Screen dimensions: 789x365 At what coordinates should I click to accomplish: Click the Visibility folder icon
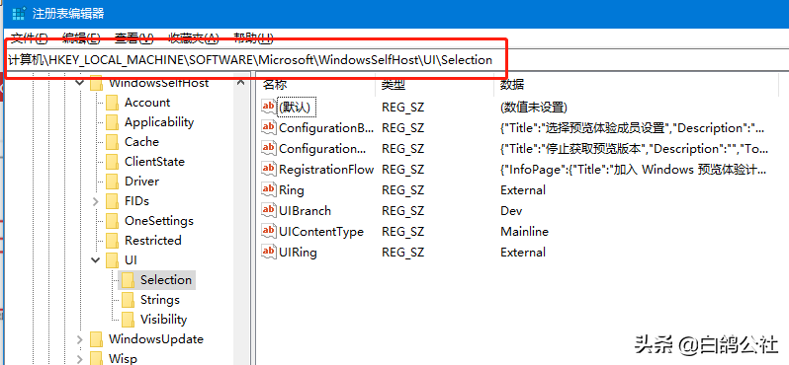click(129, 320)
